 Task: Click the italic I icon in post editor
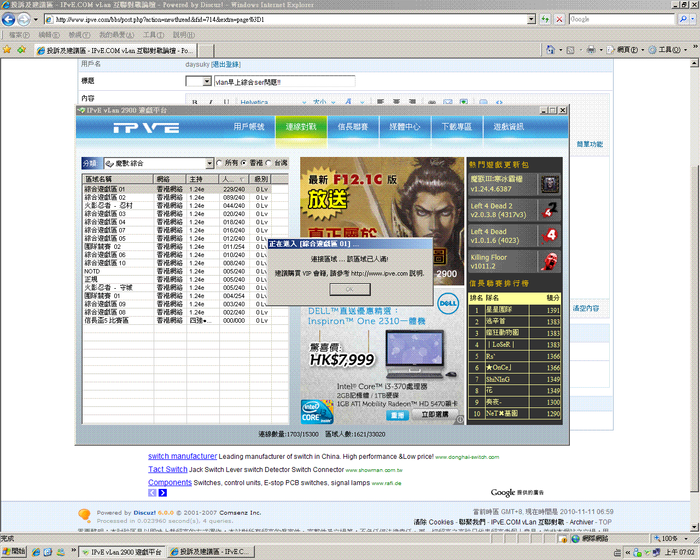[211, 102]
